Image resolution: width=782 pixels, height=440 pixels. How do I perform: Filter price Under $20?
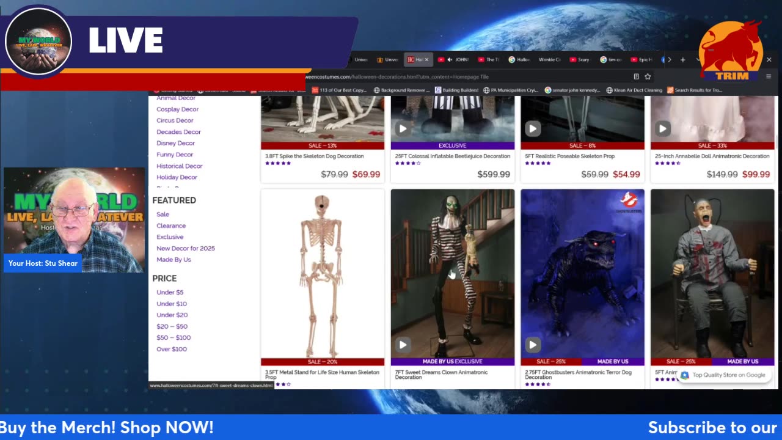coord(172,315)
